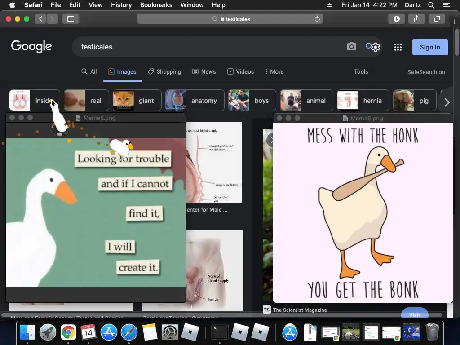Open the Window menu
This screenshot has width=460, height=345.
(x=192, y=5)
